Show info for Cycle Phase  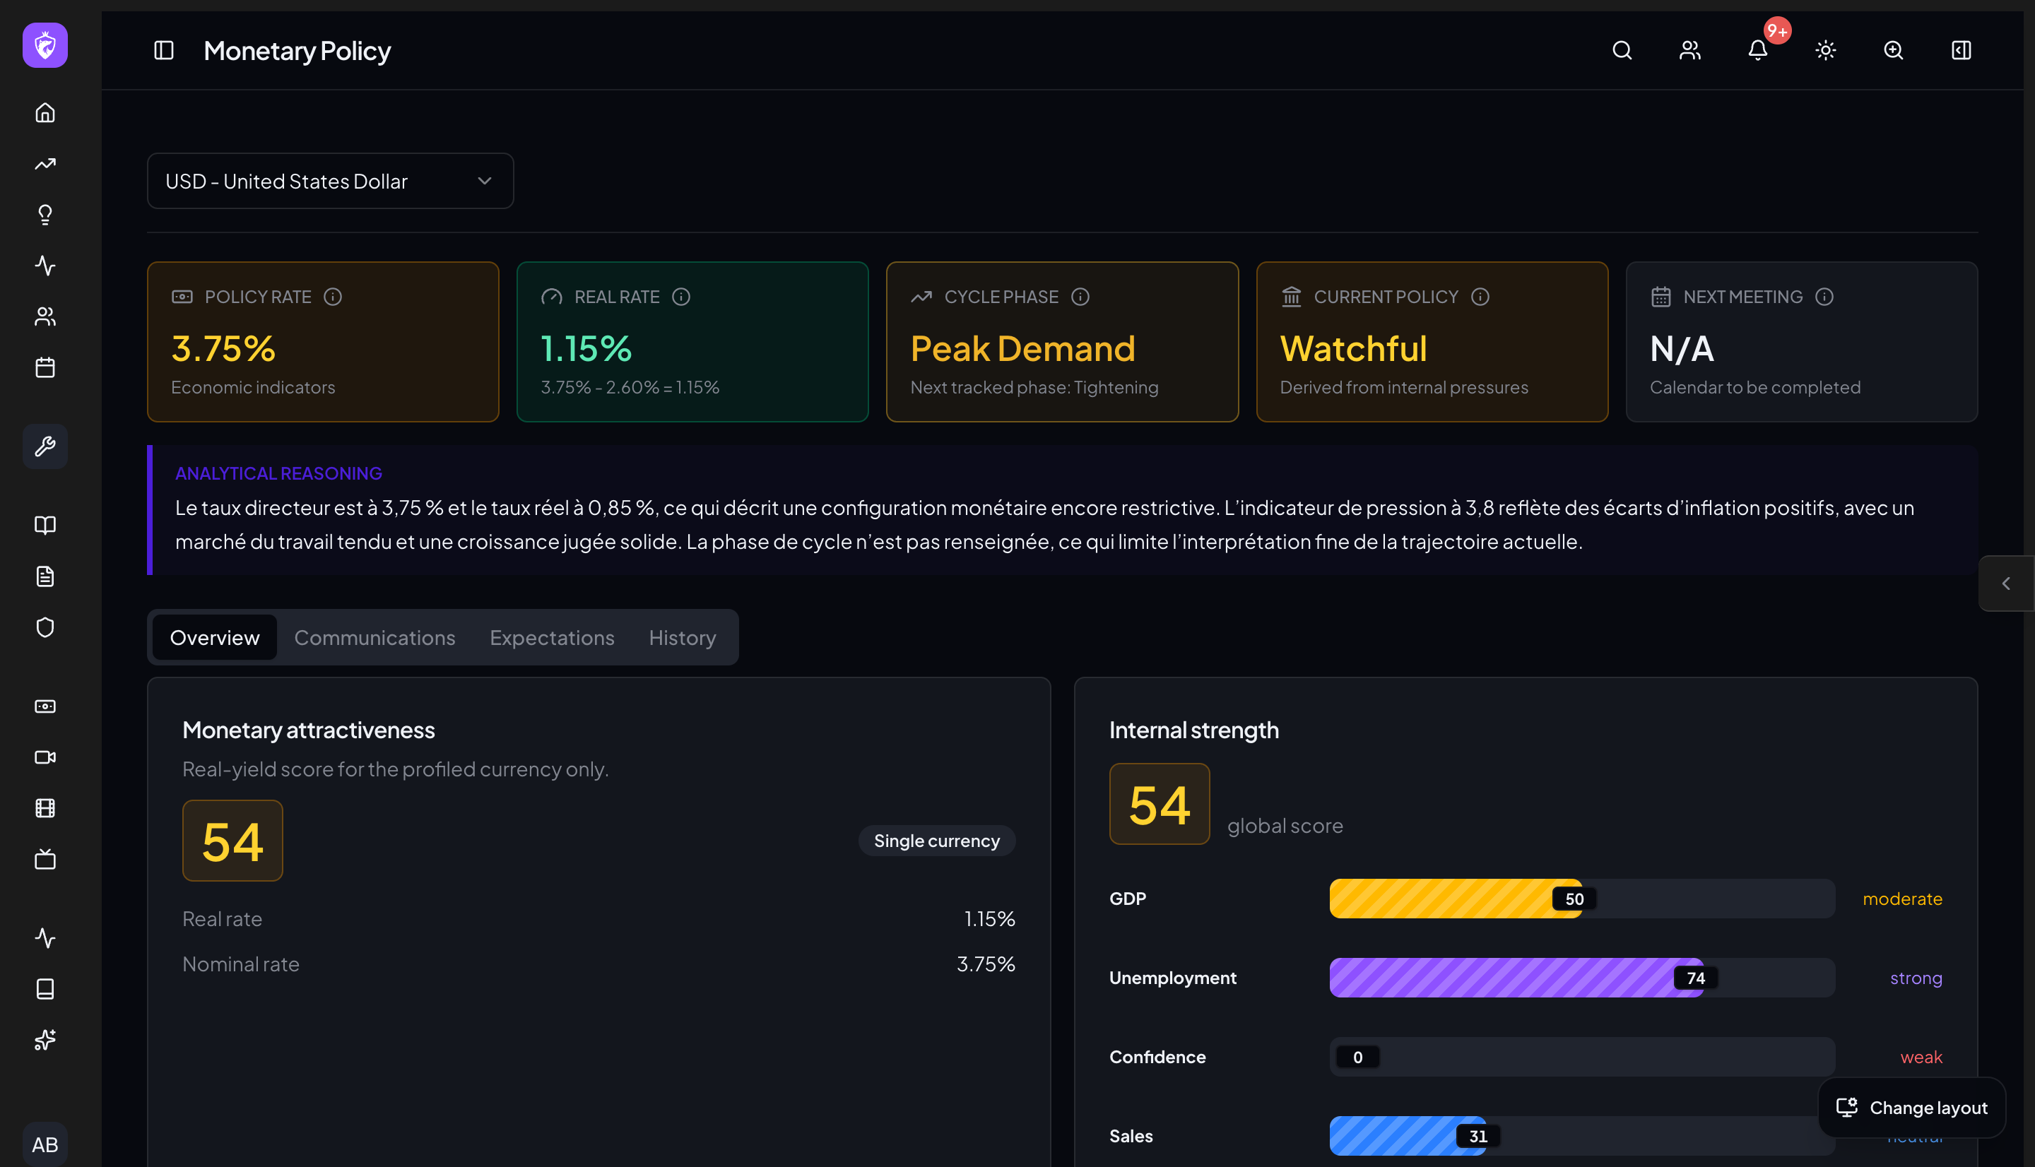(1080, 297)
